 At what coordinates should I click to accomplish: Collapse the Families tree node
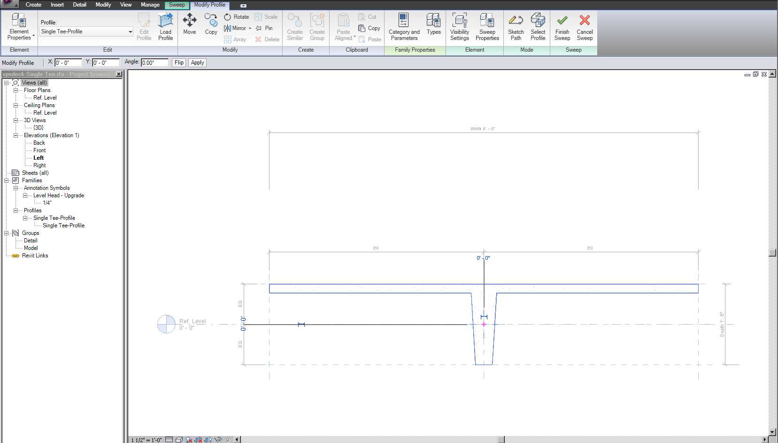(x=7, y=180)
